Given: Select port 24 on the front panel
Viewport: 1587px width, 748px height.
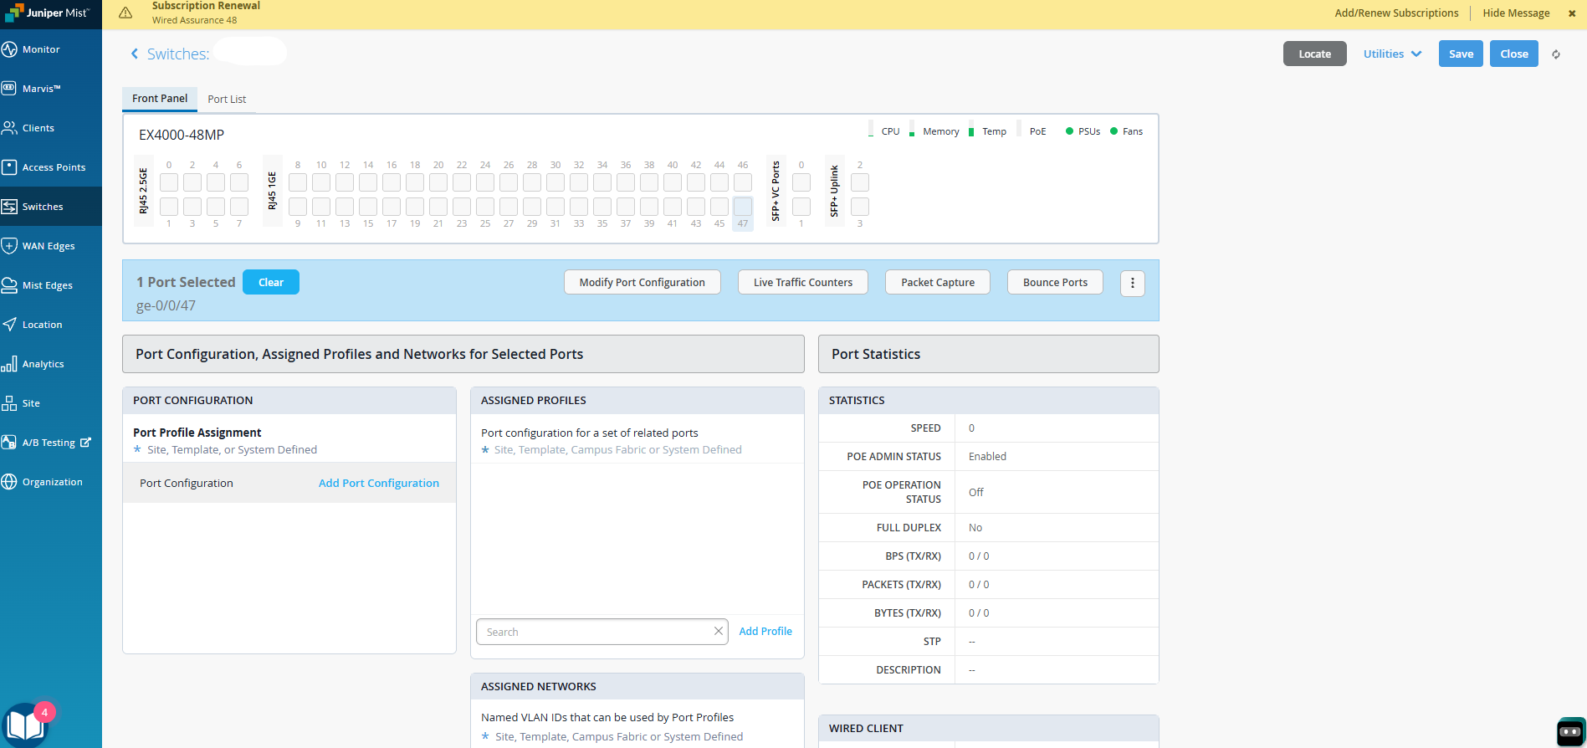Looking at the screenshot, I should tap(485, 182).
